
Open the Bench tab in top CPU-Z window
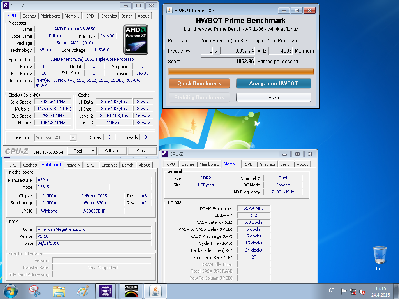(127, 16)
